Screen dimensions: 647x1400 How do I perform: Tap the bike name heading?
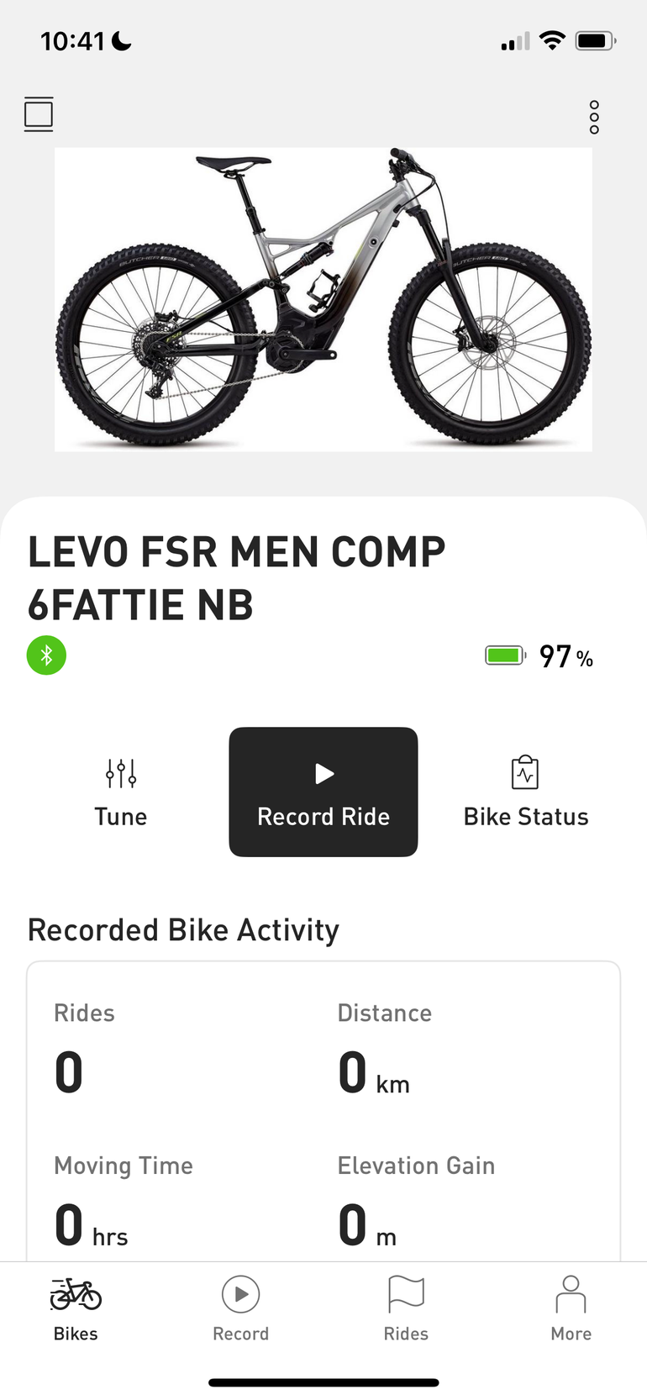click(237, 578)
